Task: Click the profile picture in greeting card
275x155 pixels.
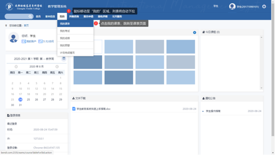Action: point(14,38)
